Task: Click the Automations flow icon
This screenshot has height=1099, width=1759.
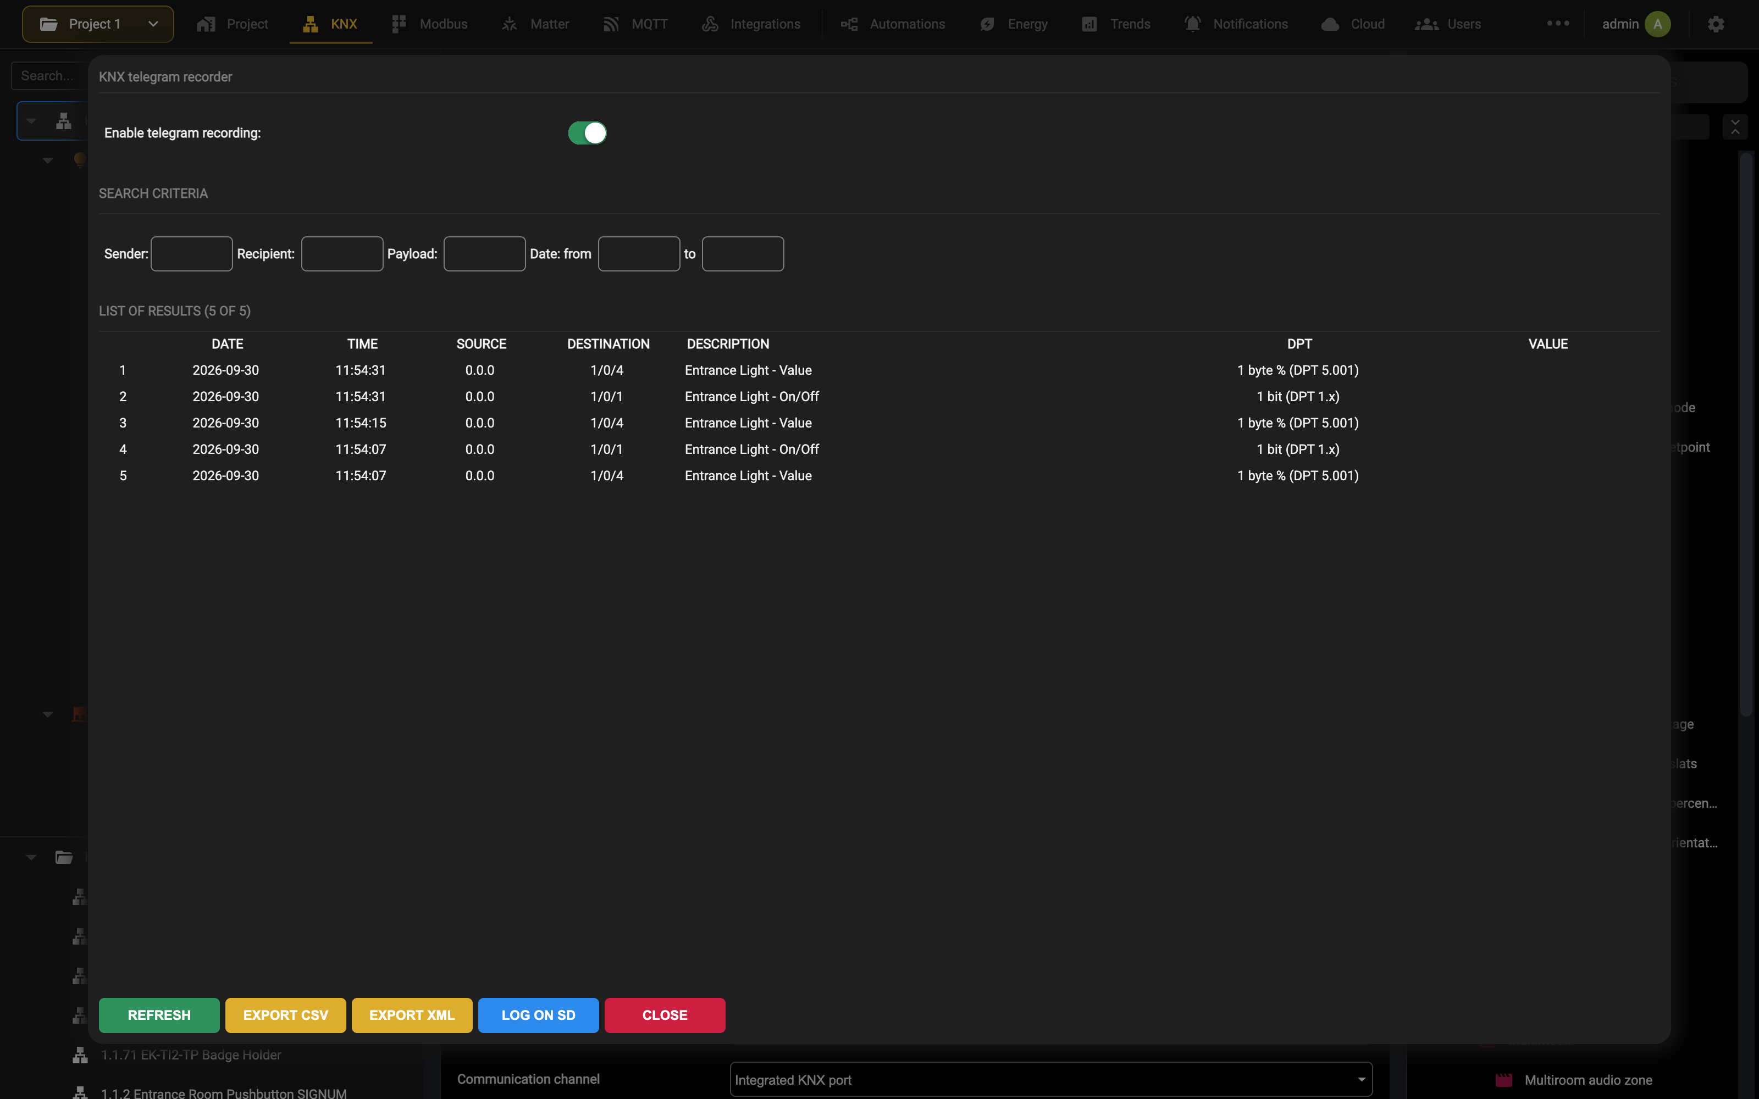Action: point(849,24)
